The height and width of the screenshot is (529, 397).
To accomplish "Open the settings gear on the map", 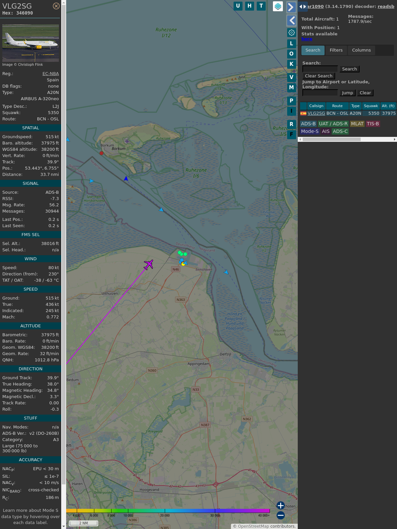I will [291, 32].
